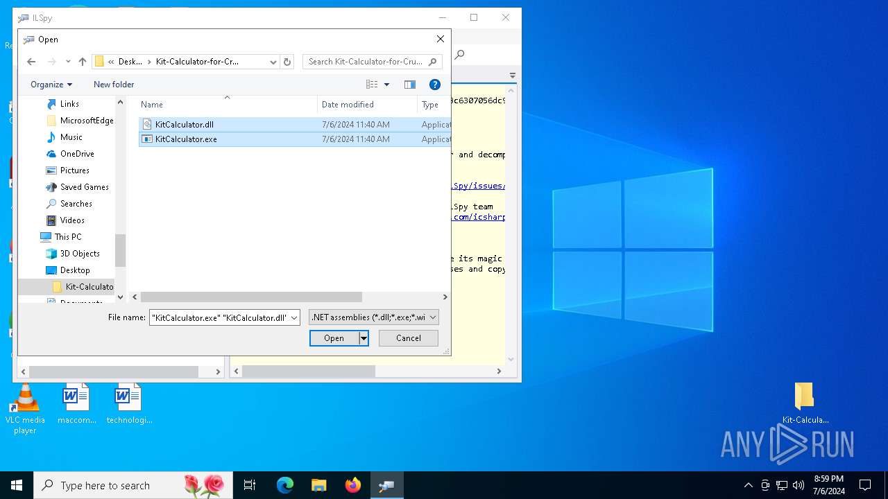Open recent locations dropdown arrow
Viewport: 888px width, 499px height.
(x=68, y=62)
